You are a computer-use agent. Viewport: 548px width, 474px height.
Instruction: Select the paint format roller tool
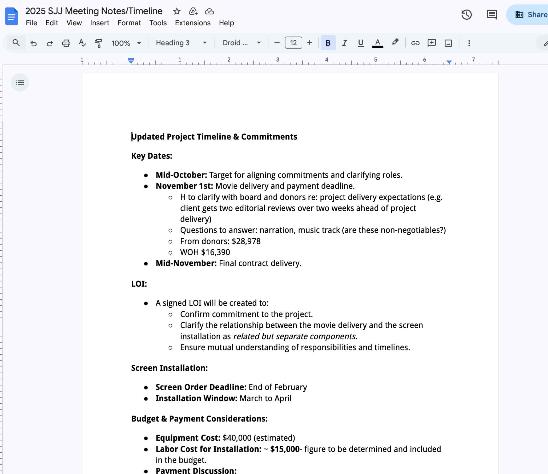[x=98, y=43]
